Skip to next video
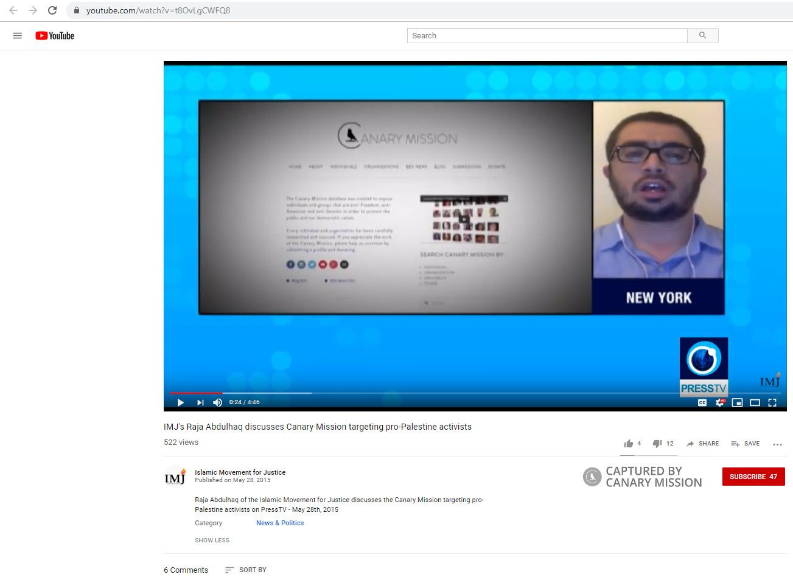This screenshot has width=793, height=577. point(200,402)
